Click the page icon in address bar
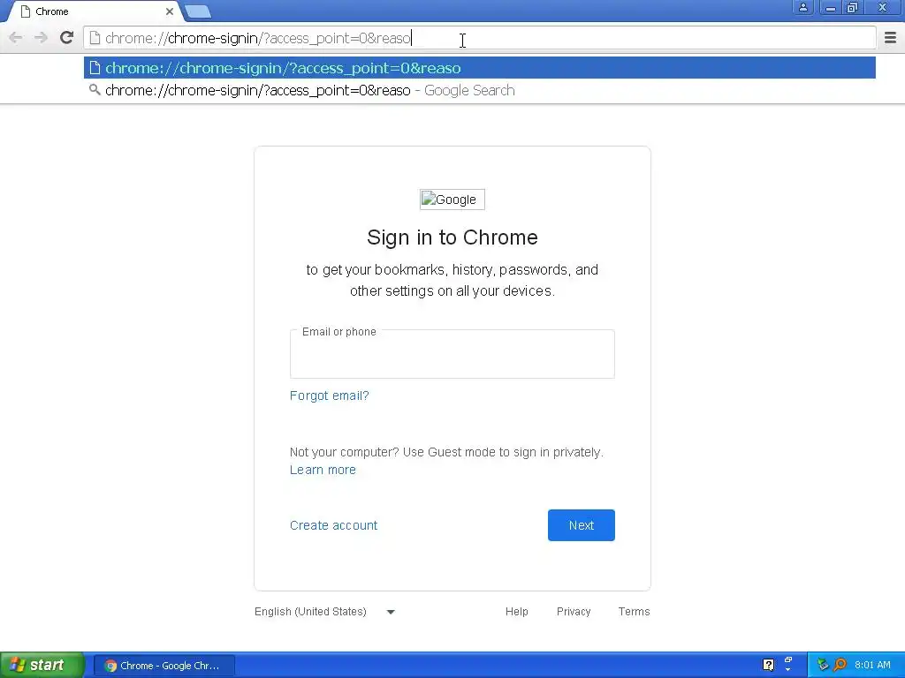Image resolution: width=905 pixels, height=678 pixels. 95,38
